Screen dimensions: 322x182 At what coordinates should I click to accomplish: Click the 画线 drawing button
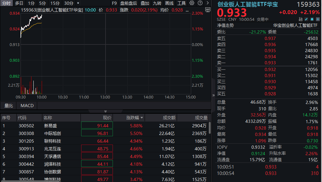pos(169,3)
